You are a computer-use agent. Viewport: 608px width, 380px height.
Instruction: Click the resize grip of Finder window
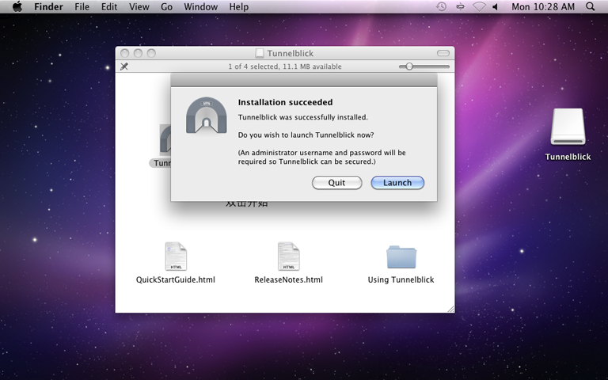[x=450, y=309]
